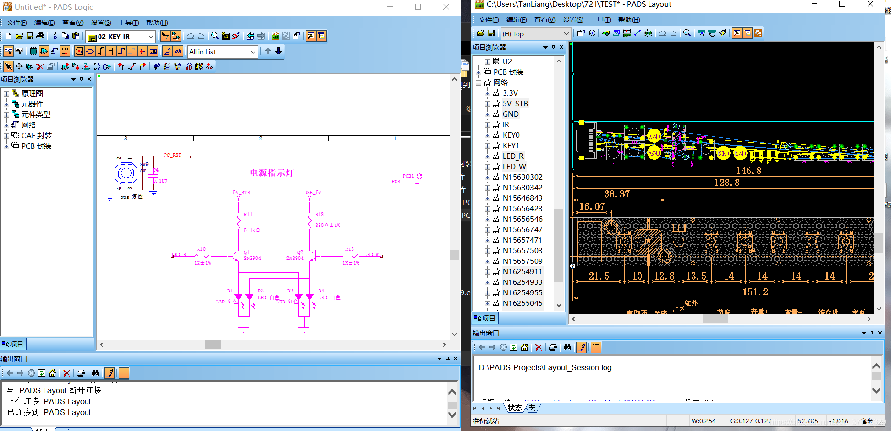This screenshot has width=891, height=431.
Task: Click Add Field icon at toolbar end in Logic
Action: (x=209, y=66)
